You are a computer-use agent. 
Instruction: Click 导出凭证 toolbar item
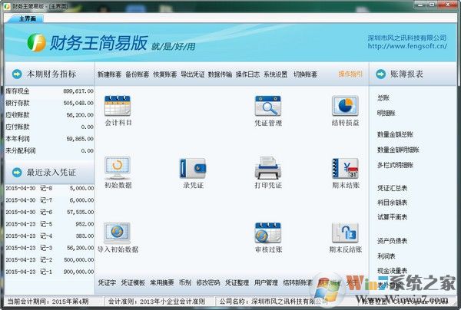coord(192,74)
